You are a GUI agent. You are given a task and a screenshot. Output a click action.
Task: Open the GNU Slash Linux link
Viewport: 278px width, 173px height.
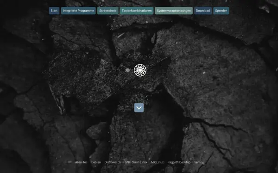pos(136,162)
